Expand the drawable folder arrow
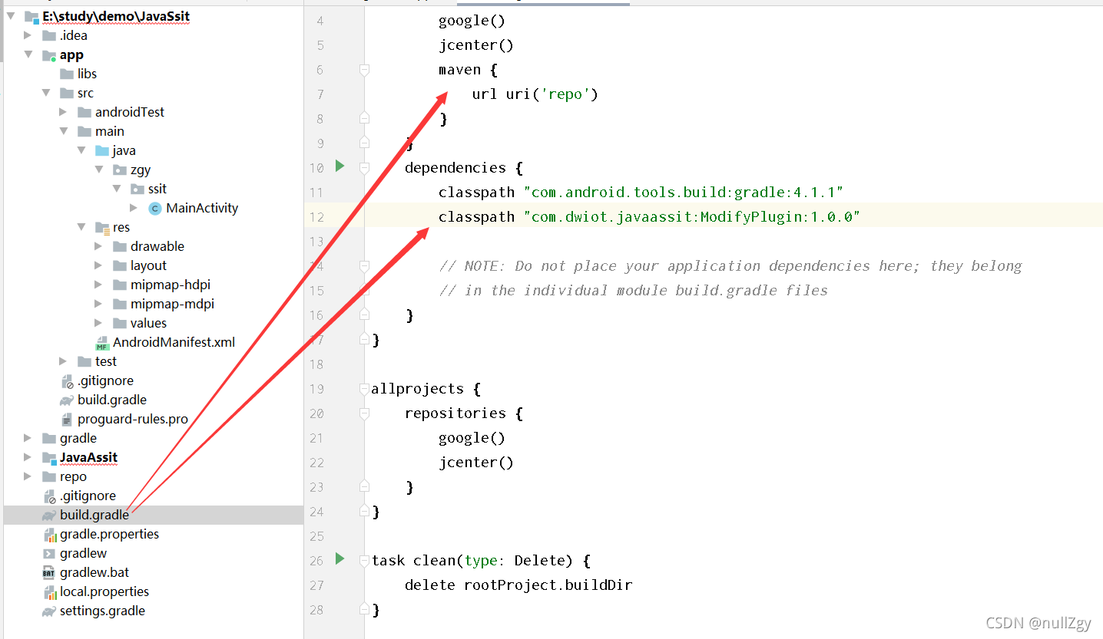The width and height of the screenshot is (1103, 639). [x=98, y=246]
